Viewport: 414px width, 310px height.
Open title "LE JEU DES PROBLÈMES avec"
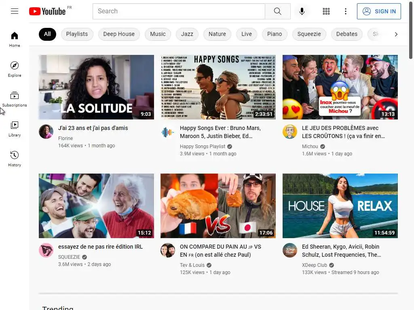pyautogui.click(x=343, y=132)
